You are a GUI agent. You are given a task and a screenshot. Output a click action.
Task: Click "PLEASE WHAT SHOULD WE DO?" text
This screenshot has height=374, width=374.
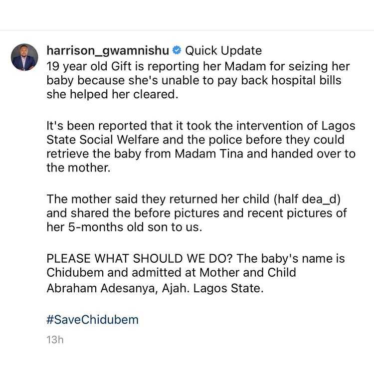coord(146,259)
